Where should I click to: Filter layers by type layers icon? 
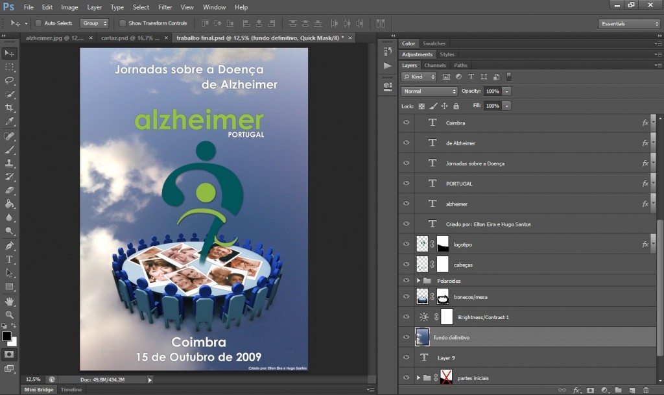(x=471, y=77)
